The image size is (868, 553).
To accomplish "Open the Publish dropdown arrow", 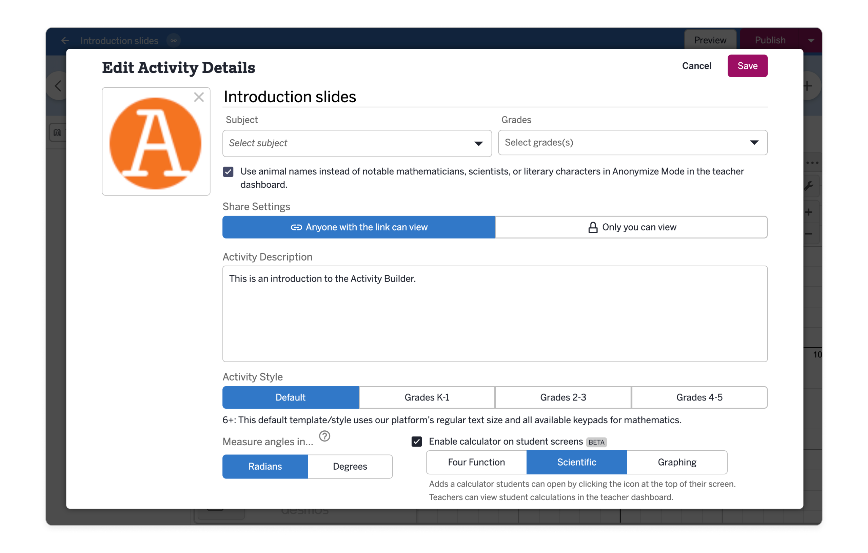I will click(x=811, y=40).
